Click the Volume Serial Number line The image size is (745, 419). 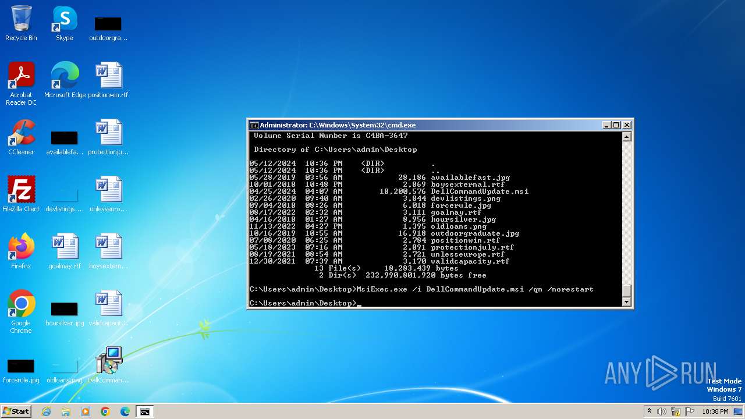(x=331, y=136)
